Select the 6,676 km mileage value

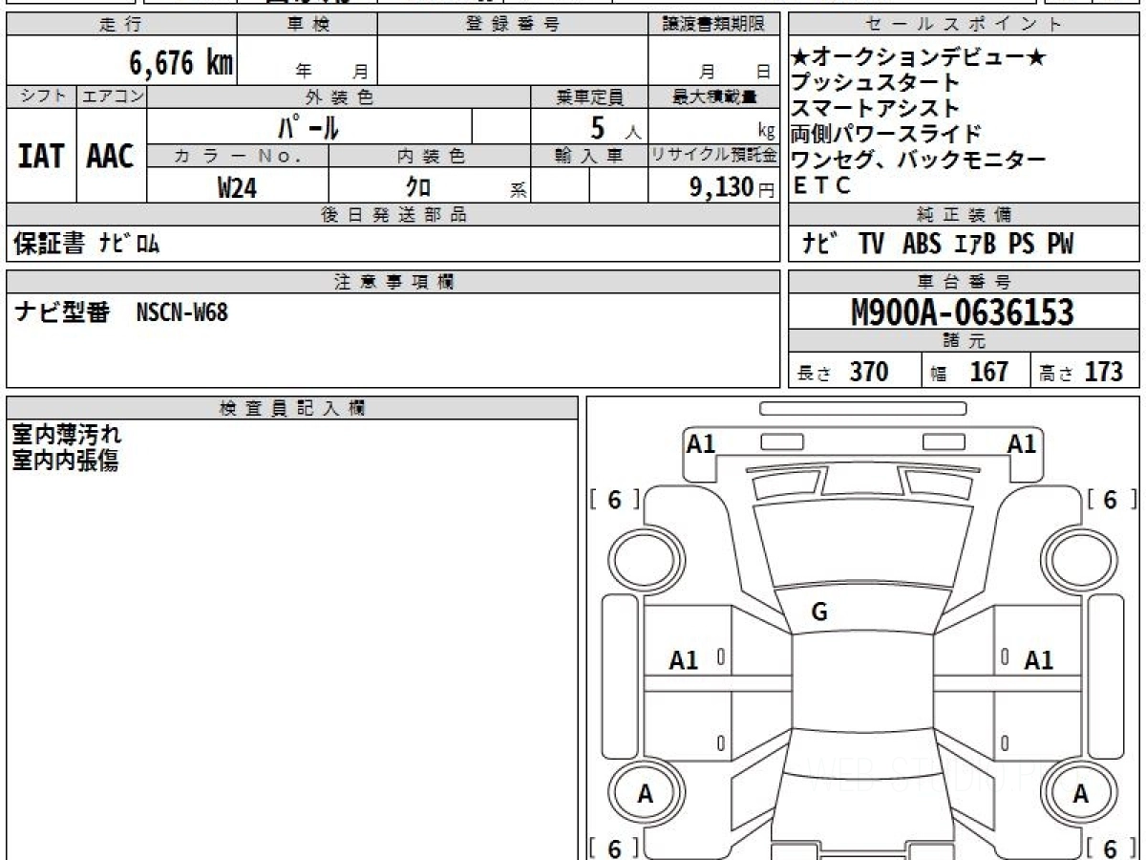tap(180, 63)
